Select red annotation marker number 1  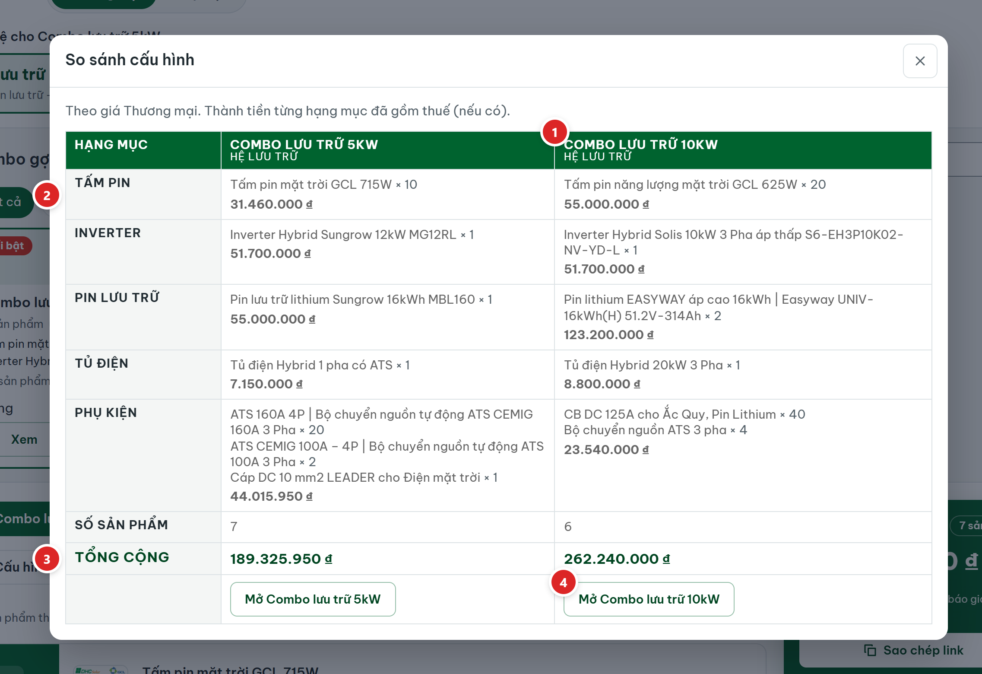[554, 132]
